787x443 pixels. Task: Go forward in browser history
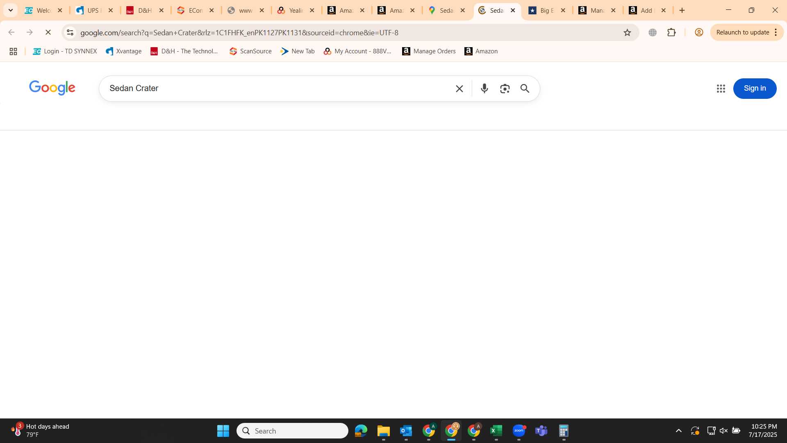click(30, 32)
